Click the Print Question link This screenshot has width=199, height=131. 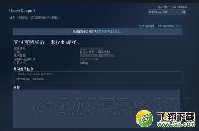tap(165, 26)
